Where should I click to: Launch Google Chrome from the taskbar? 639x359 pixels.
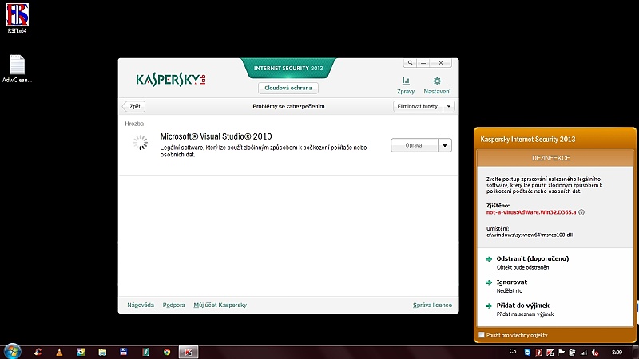pyautogui.click(x=167, y=352)
